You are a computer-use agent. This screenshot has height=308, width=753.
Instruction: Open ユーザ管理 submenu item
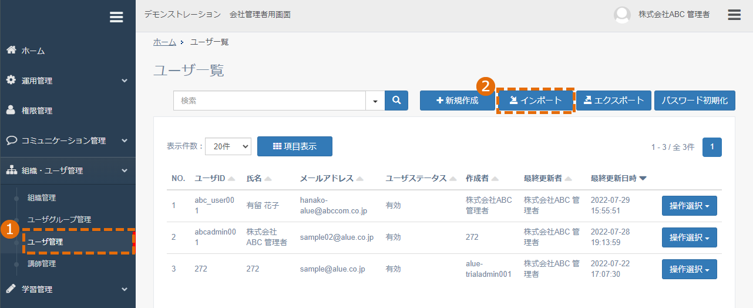(45, 242)
